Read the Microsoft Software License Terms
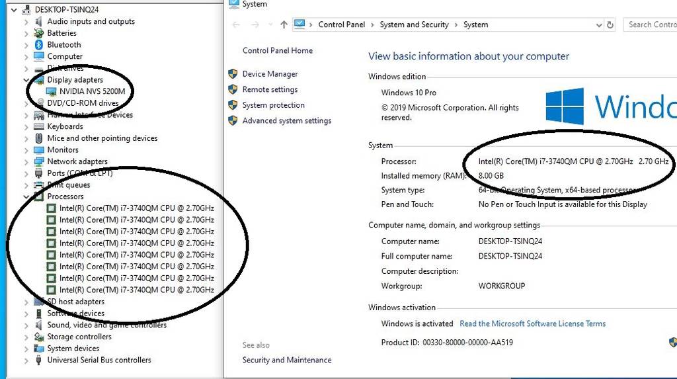 pos(532,323)
